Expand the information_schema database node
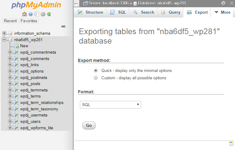 tap(4, 33)
